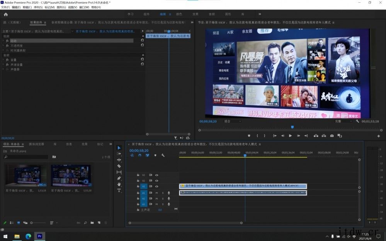Toggle insert sequences as nests button
This screenshot has width=386, height=241.
point(132,155)
